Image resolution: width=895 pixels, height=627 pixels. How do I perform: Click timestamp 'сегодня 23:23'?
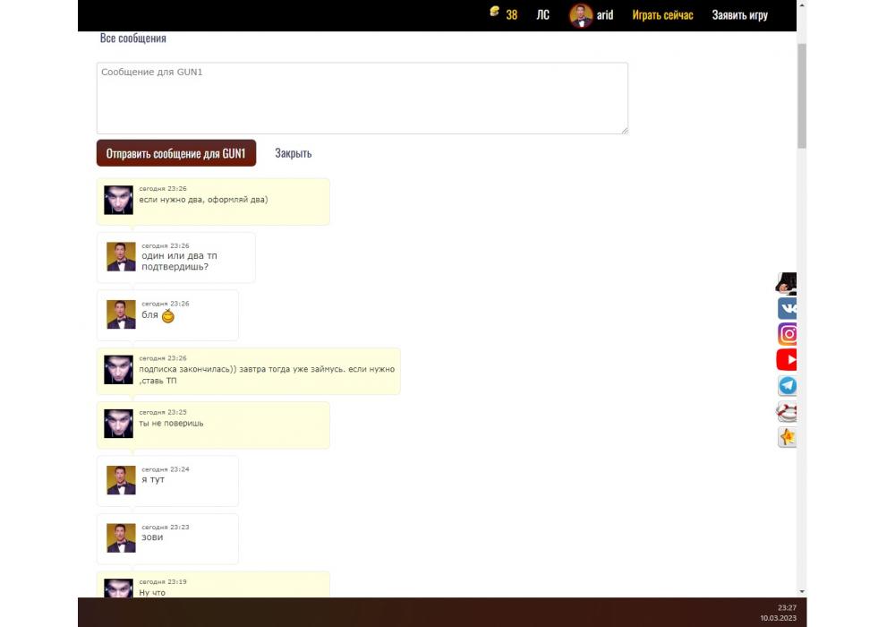[x=166, y=527]
